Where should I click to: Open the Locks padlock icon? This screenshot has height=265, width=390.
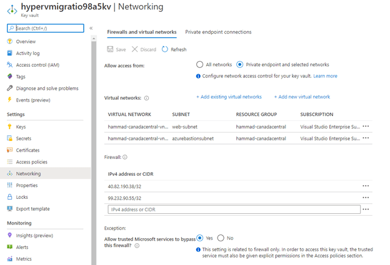(x=10, y=197)
